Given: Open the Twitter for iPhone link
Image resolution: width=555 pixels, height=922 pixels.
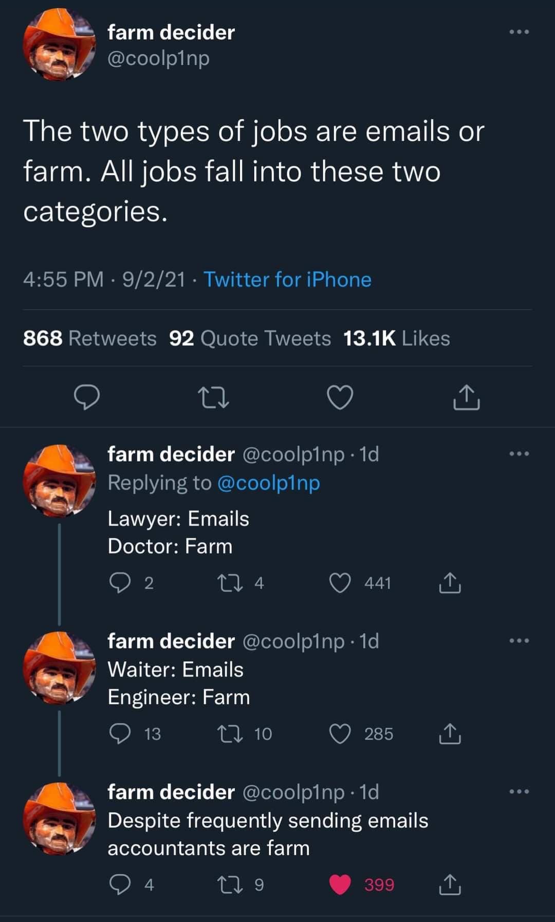Looking at the screenshot, I should 287,279.
